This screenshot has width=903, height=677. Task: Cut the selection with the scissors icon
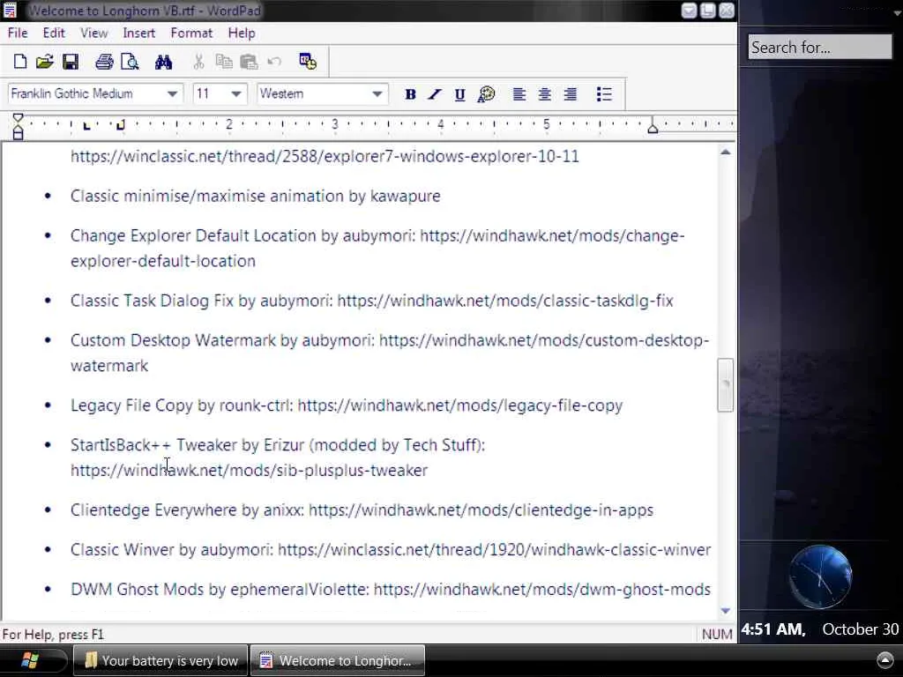tap(198, 62)
